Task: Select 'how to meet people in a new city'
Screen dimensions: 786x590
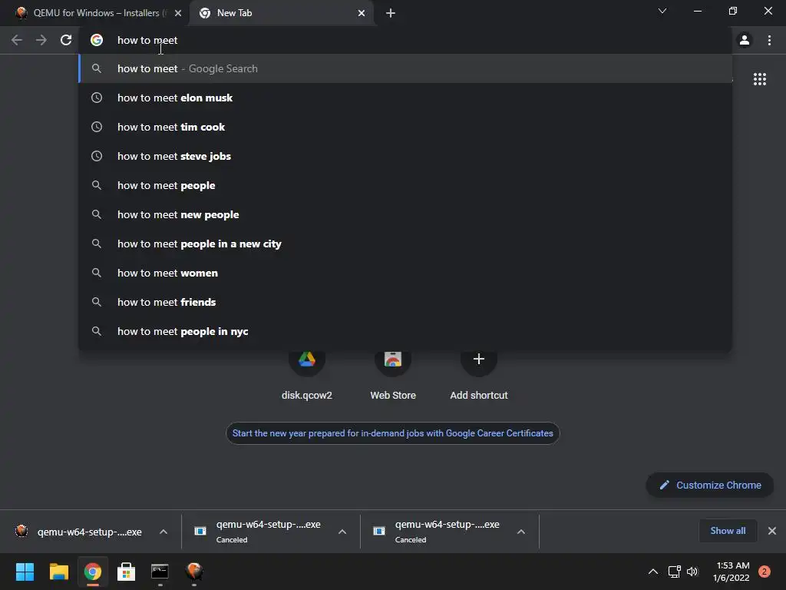Action: (x=405, y=244)
